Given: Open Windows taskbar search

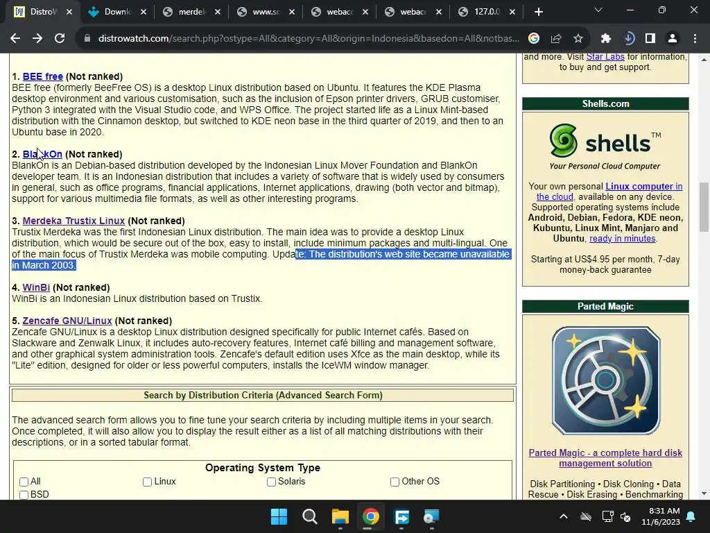Looking at the screenshot, I should coord(310,516).
